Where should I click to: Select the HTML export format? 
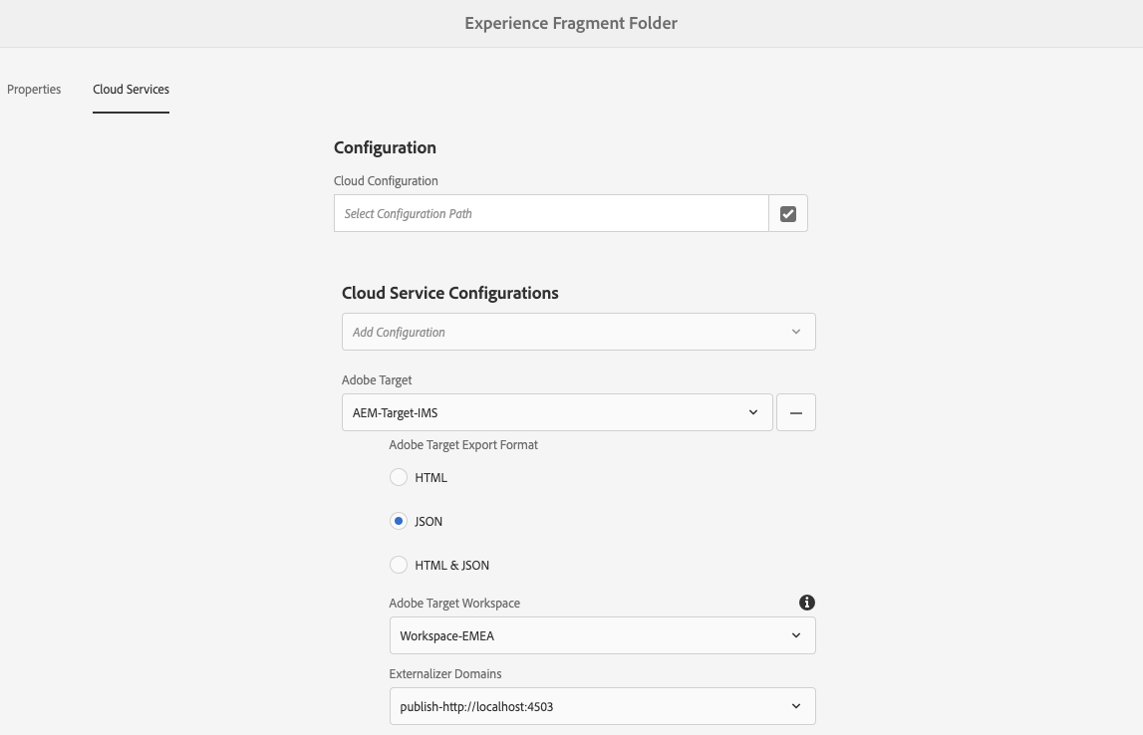[399, 477]
